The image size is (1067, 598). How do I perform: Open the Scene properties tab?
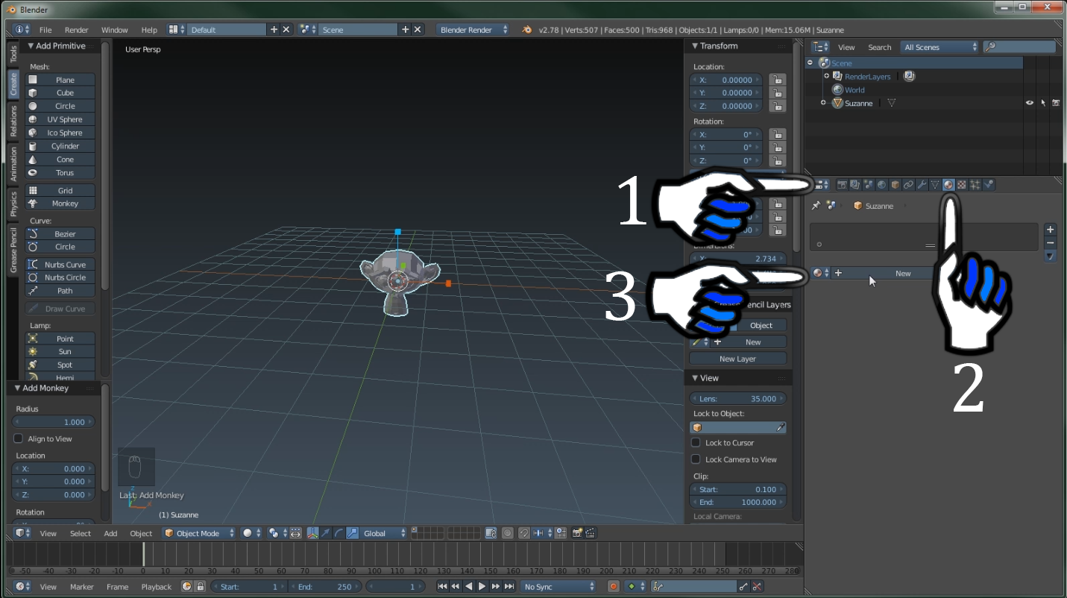click(x=869, y=185)
